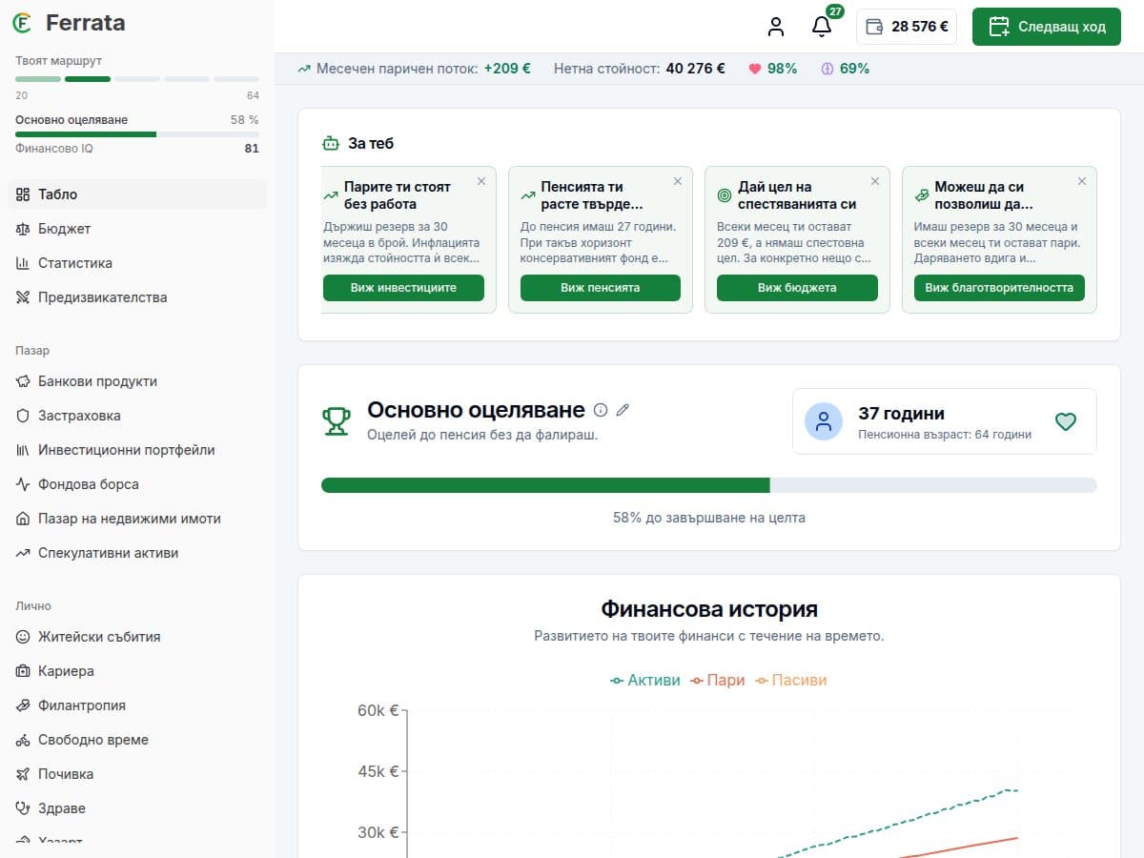Image resolution: width=1144 pixels, height=858 pixels.
Task: Toggle the Пасиви legend series
Action: 790,681
